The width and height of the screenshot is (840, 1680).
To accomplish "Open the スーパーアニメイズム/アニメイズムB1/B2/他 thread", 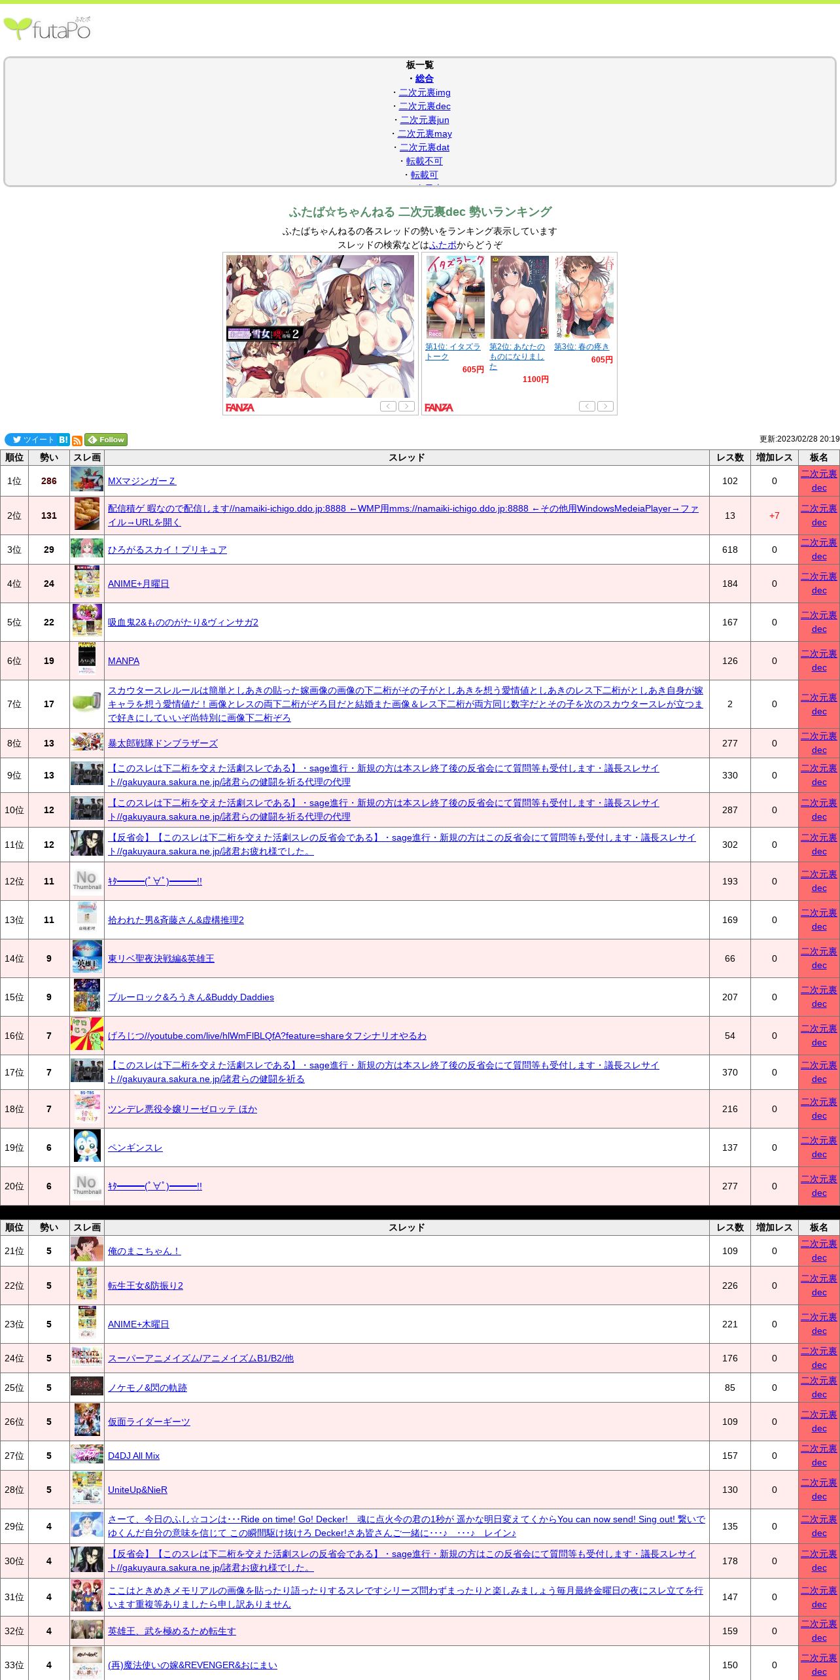I will pyautogui.click(x=201, y=1358).
